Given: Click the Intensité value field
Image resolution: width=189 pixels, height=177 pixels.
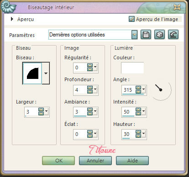Looking at the screenshot, I should [x=129, y=112].
